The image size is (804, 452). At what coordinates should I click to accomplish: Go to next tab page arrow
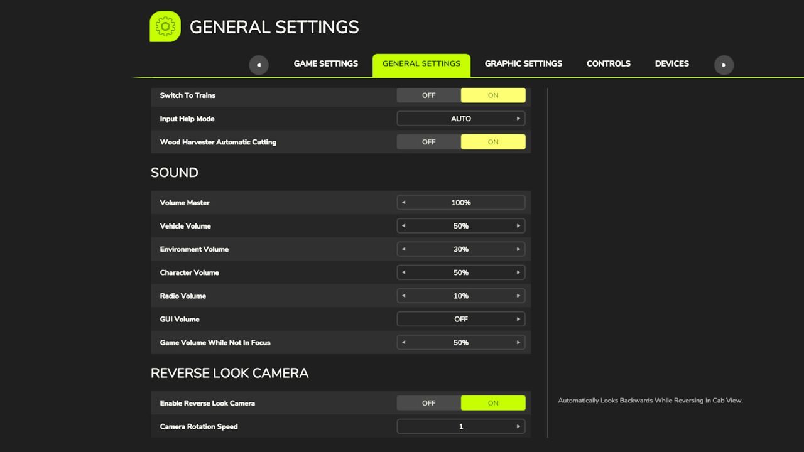point(724,65)
